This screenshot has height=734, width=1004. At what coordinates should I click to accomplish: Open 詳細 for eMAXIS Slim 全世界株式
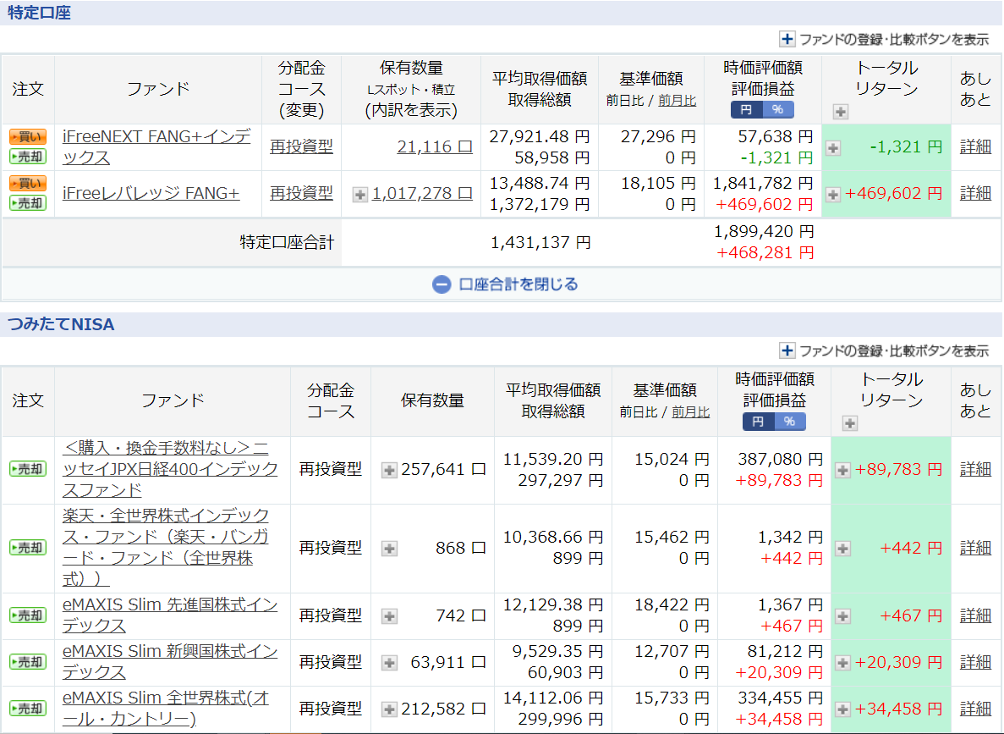pos(975,709)
